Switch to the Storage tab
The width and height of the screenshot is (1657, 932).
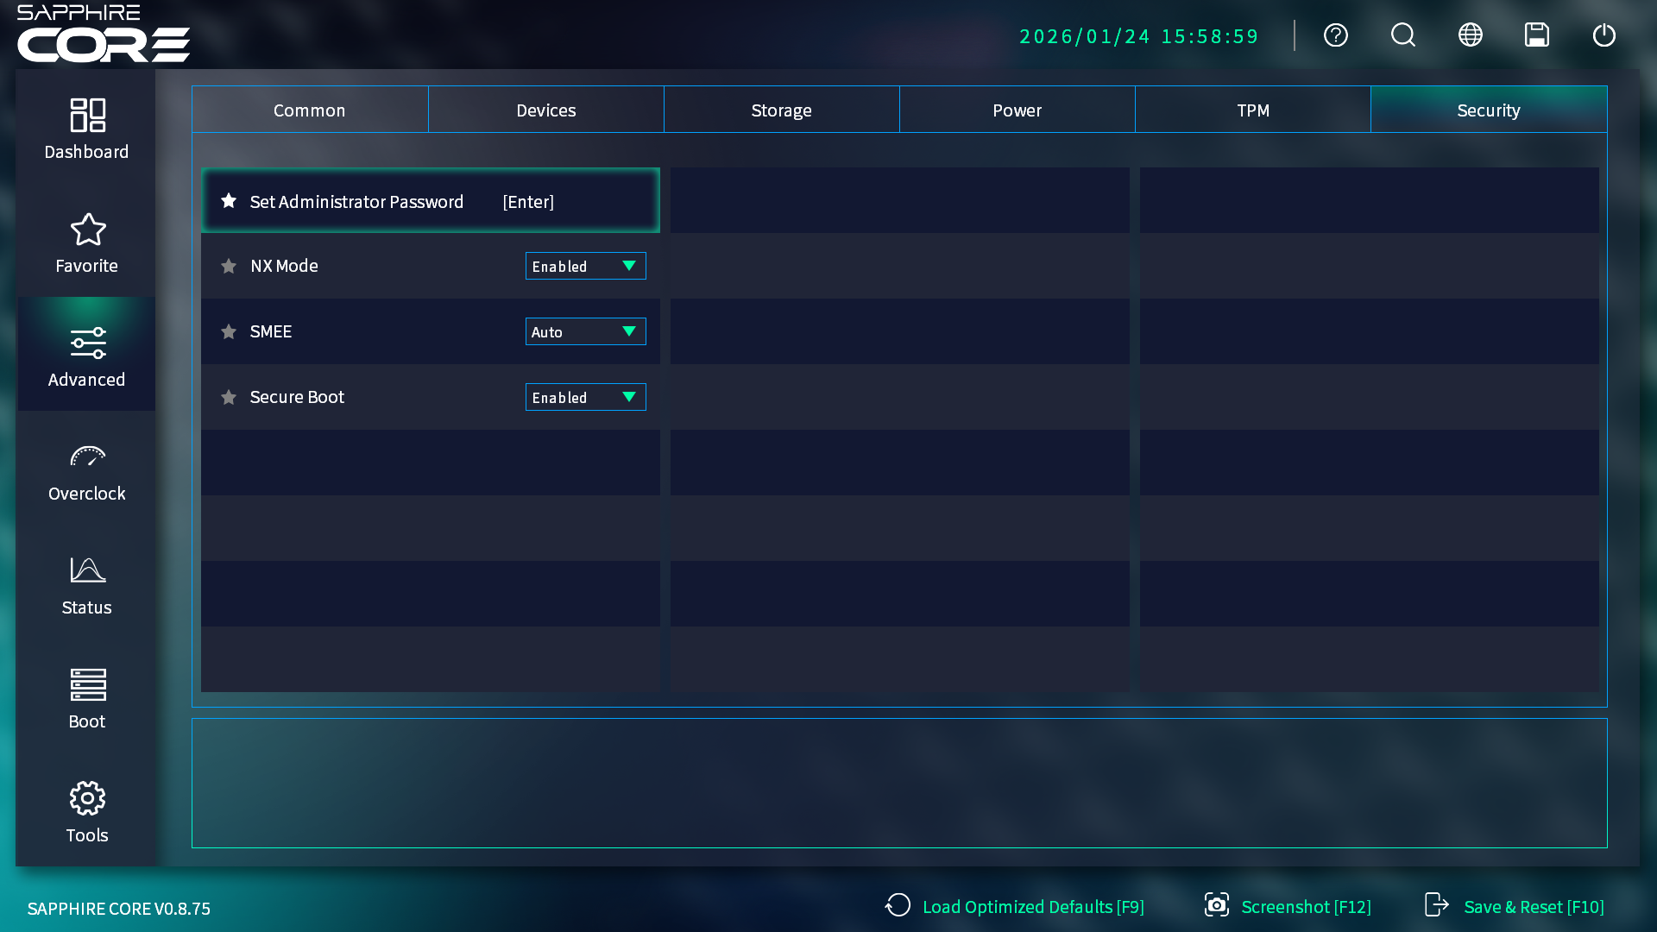(781, 110)
